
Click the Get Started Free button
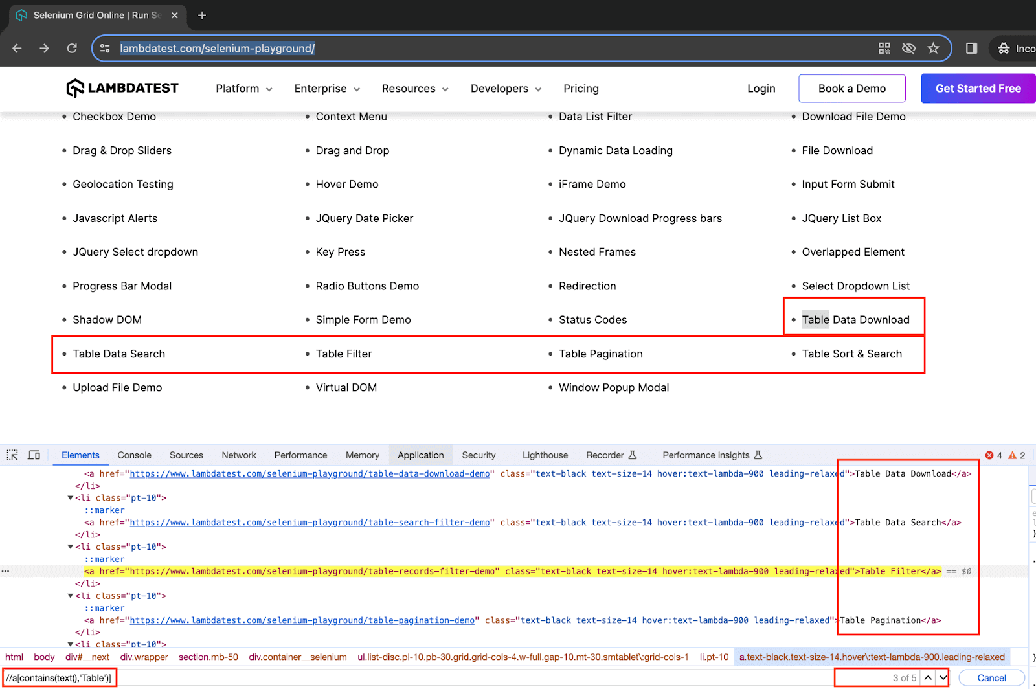pos(978,89)
